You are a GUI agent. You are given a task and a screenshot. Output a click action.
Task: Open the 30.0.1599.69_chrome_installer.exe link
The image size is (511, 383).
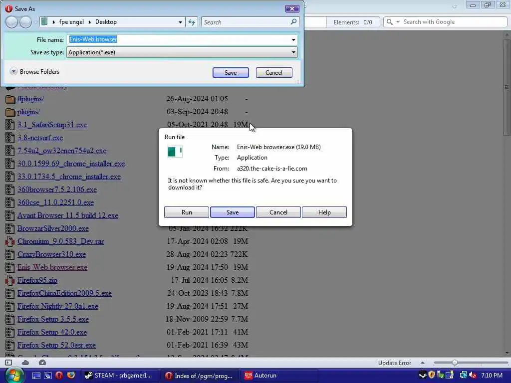71,164
